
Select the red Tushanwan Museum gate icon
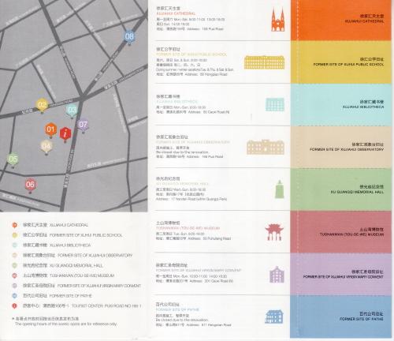pyautogui.click(x=274, y=232)
